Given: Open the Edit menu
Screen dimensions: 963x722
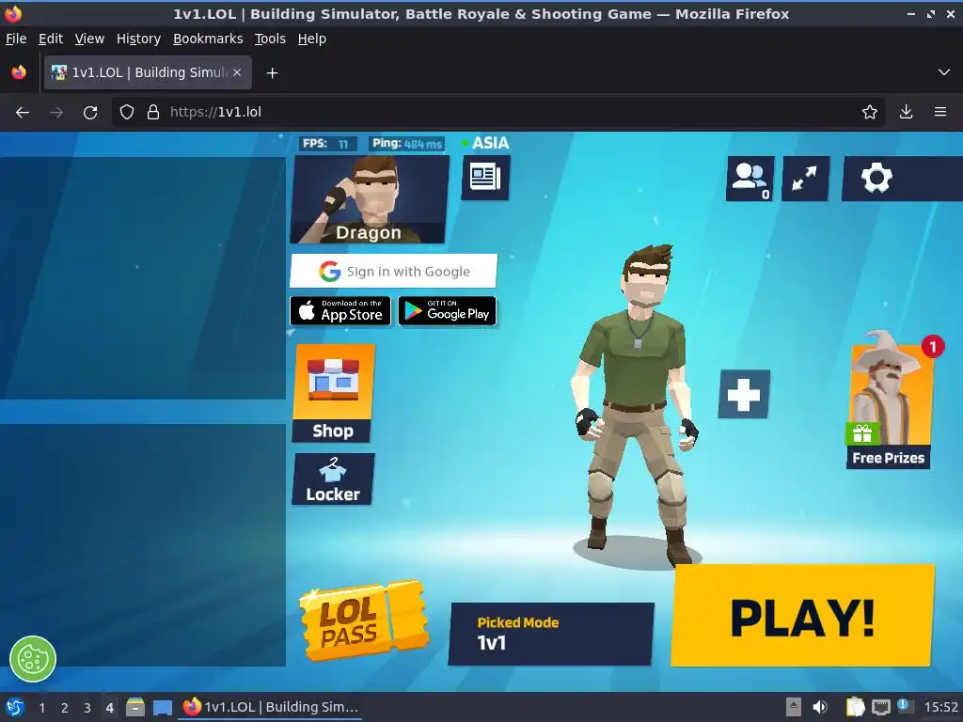Looking at the screenshot, I should (51, 39).
